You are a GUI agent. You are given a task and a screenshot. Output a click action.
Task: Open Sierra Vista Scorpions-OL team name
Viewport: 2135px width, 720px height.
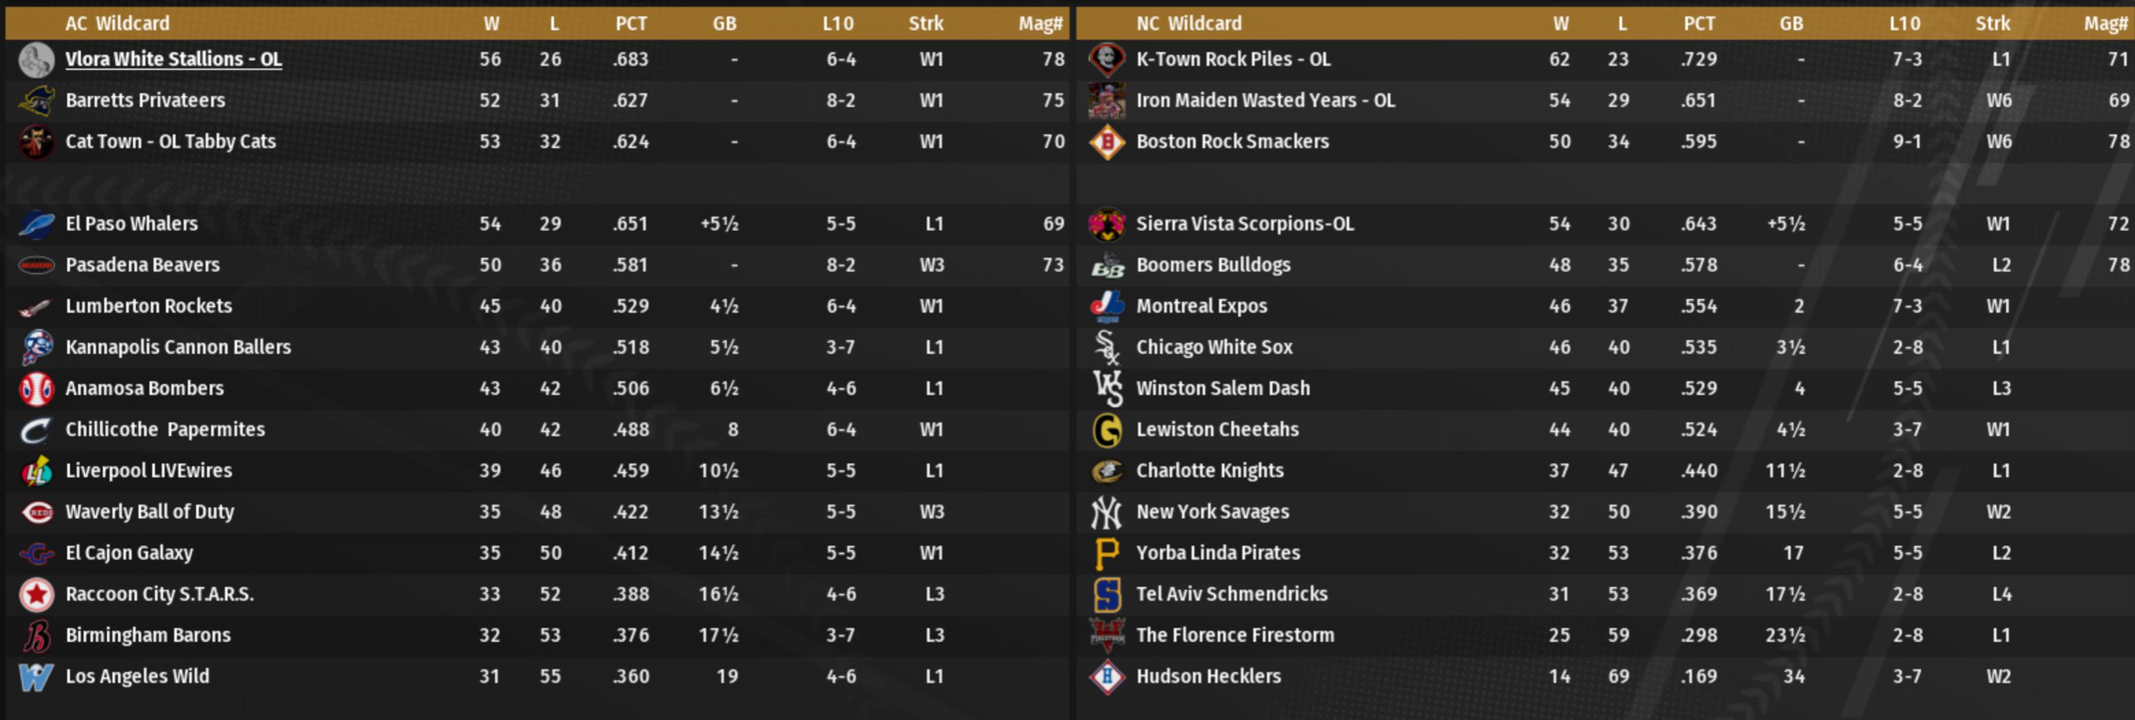1244,224
